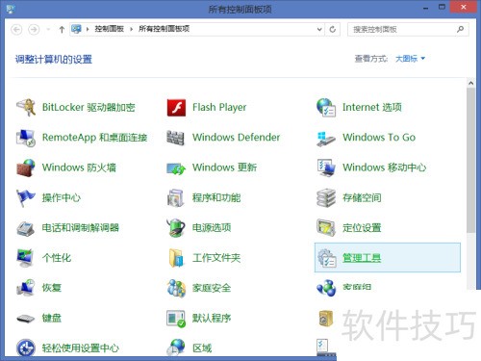The height and width of the screenshot is (361, 481).
Task: Expand the arrow after 控制面板 breadcrumb
Action: coord(131,30)
